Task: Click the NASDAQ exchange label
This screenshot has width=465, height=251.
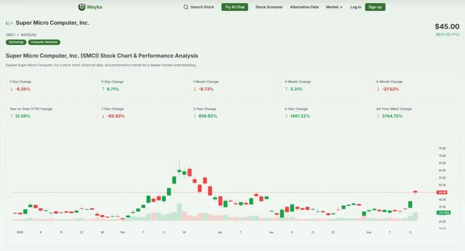Action: click(x=29, y=34)
